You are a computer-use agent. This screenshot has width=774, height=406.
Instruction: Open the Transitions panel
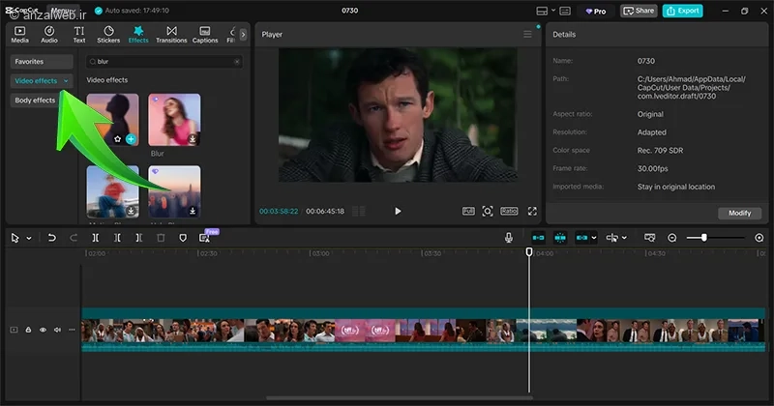(171, 35)
